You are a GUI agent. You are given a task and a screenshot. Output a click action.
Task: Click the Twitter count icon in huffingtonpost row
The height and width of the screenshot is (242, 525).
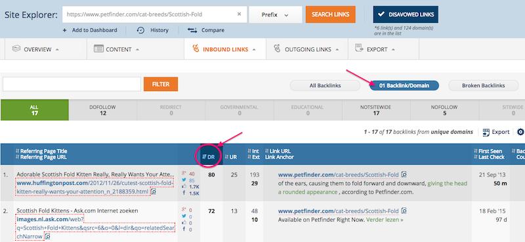click(184, 180)
